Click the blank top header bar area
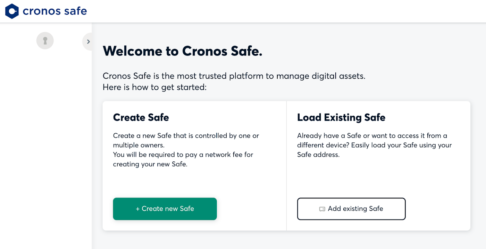486x249 pixels. coord(278,11)
